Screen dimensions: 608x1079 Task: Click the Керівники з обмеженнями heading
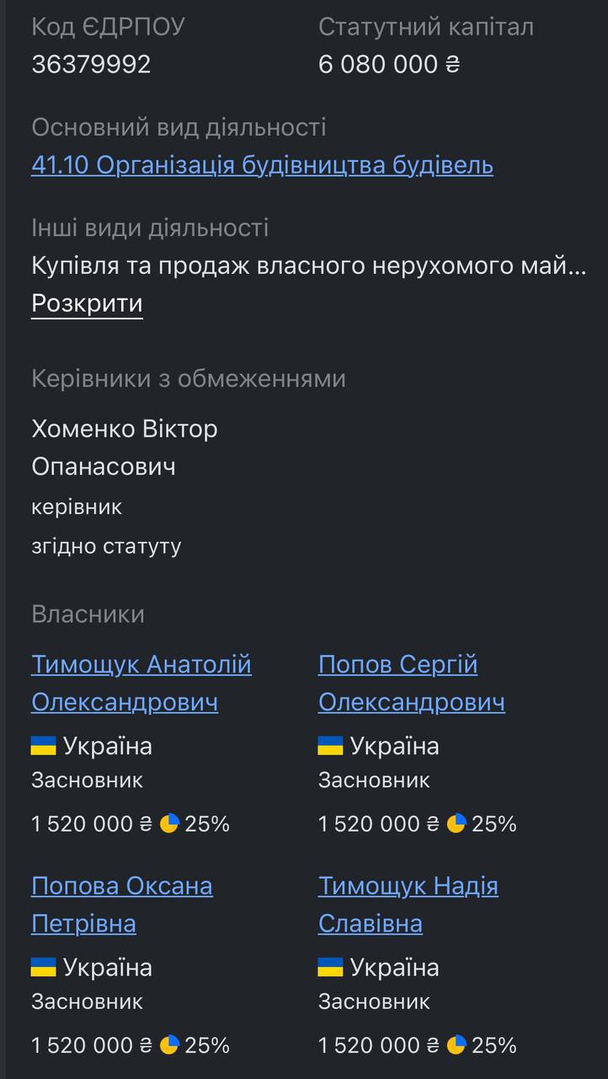189,378
